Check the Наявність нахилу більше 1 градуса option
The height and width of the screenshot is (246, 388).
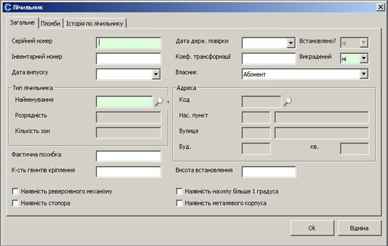(179, 191)
